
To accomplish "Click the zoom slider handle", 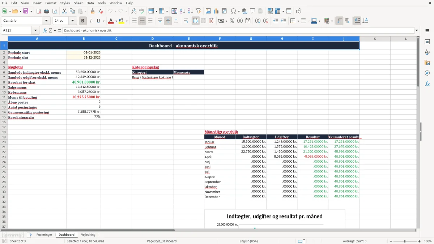I will pyautogui.click(x=405, y=241).
